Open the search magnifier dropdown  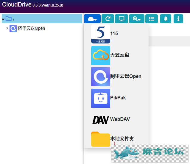click(x=137, y=19)
